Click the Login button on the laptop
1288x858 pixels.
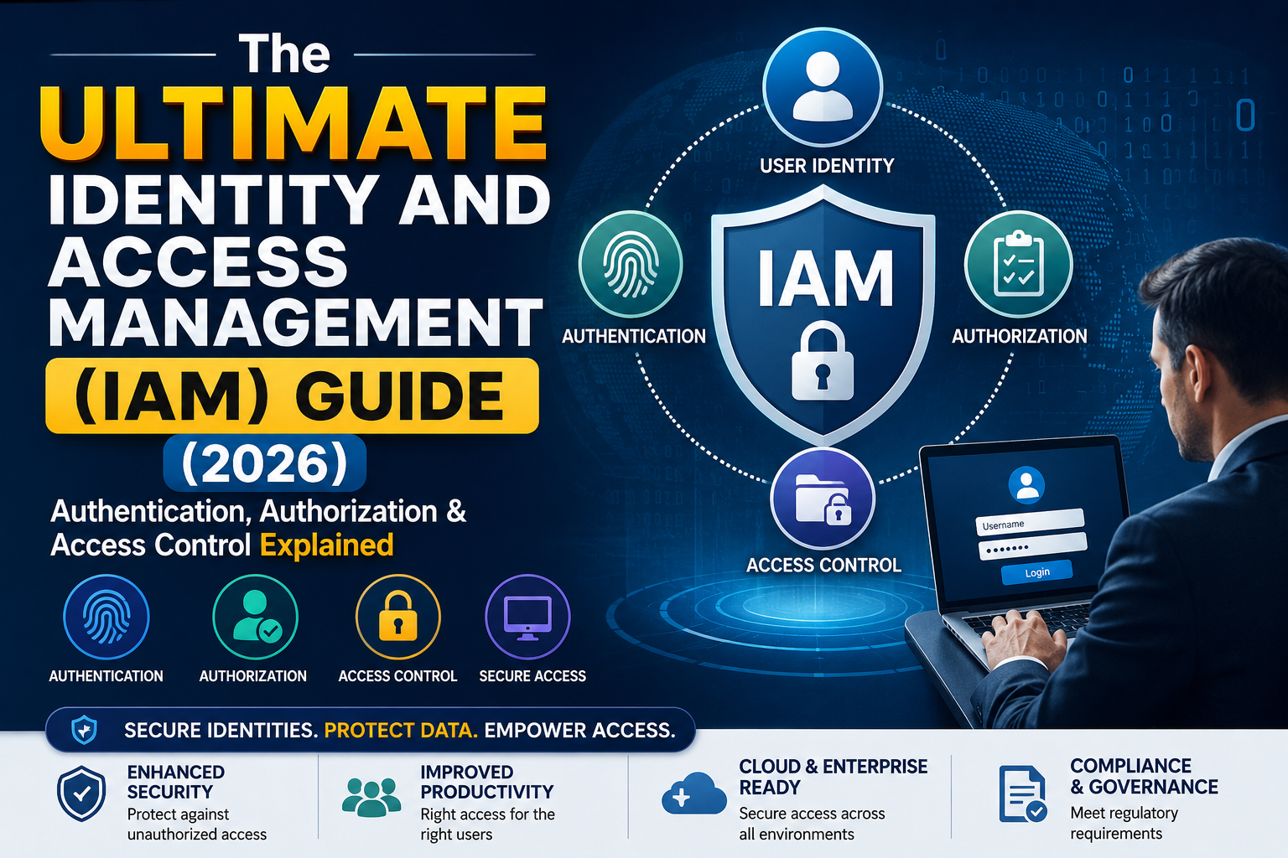coord(1037,572)
